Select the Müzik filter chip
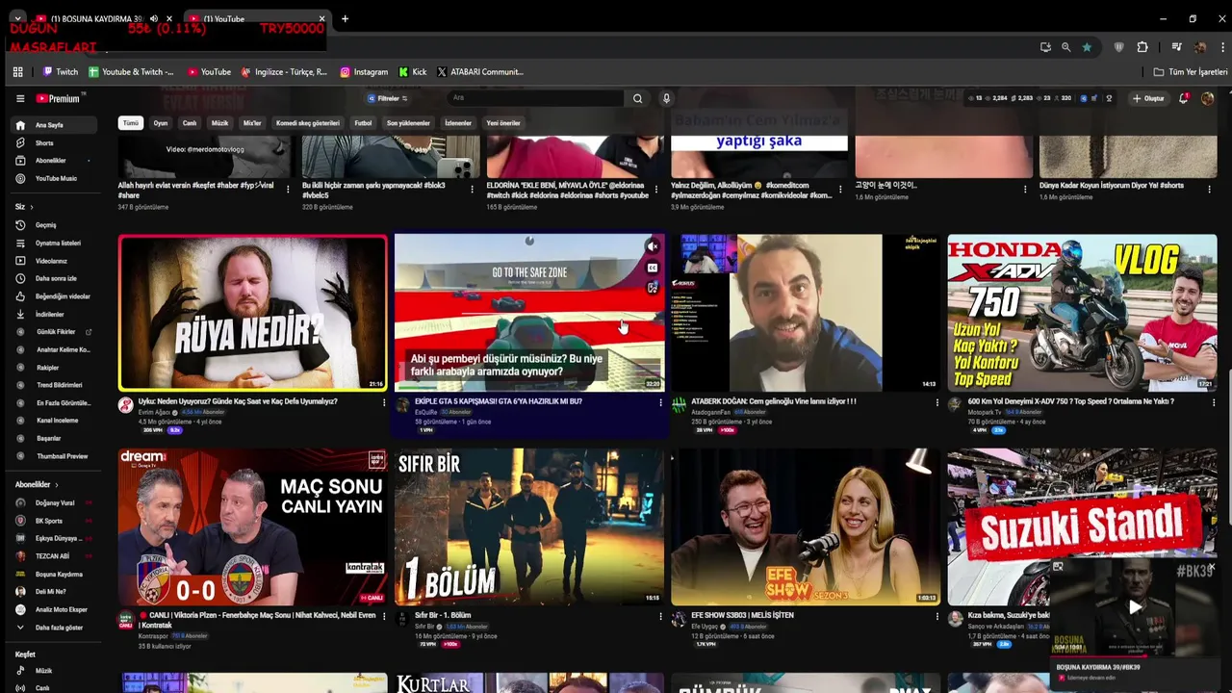The image size is (1232, 693). pos(219,123)
